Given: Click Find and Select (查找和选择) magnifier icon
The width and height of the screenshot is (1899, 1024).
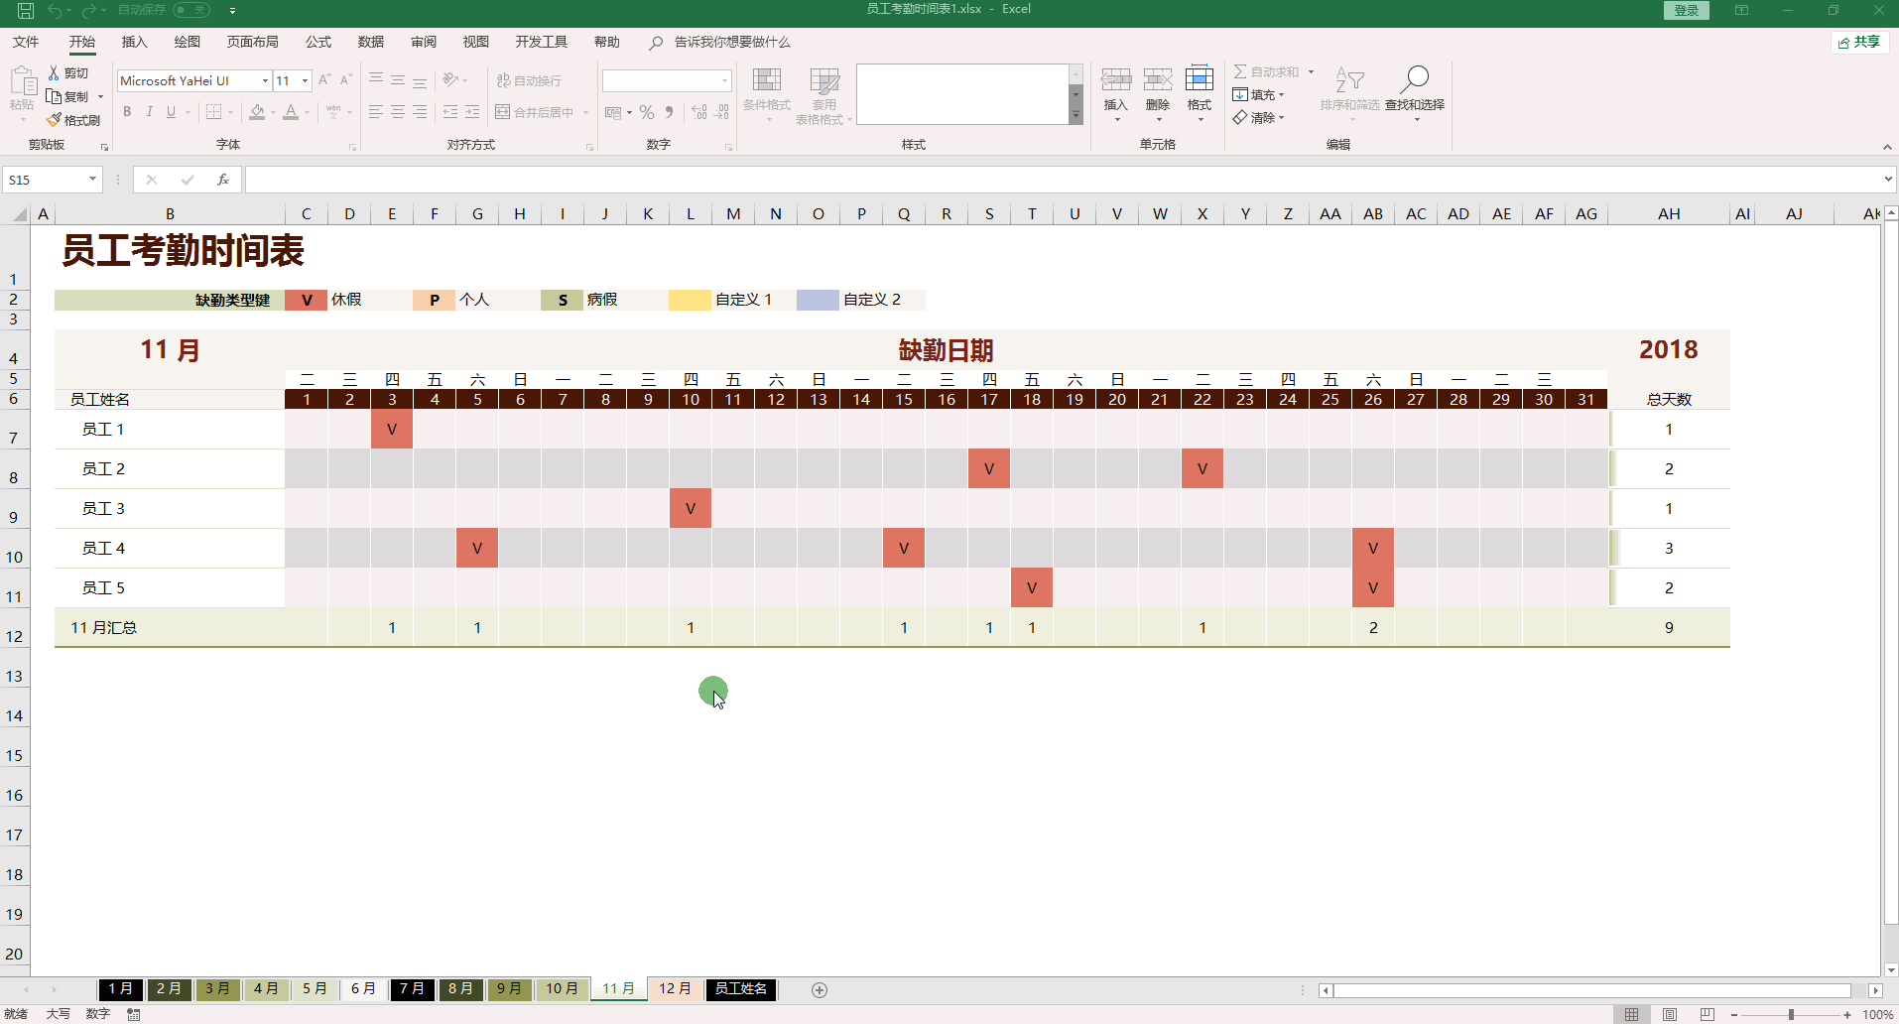Looking at the screenshot, I should (1415, 79).
